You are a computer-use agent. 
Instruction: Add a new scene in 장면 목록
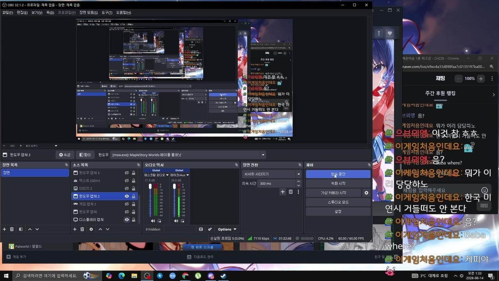point(5,229)
